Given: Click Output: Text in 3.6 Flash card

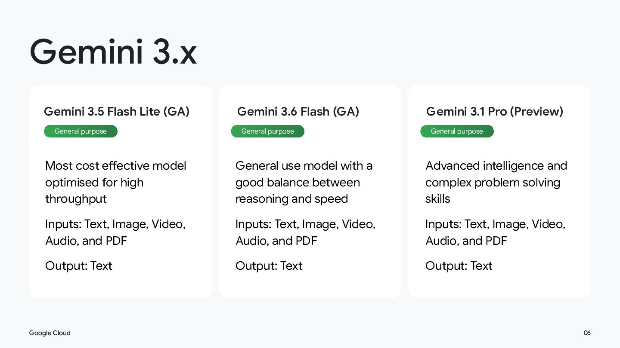Looking at the screenshot, I should tap(269, 266).
